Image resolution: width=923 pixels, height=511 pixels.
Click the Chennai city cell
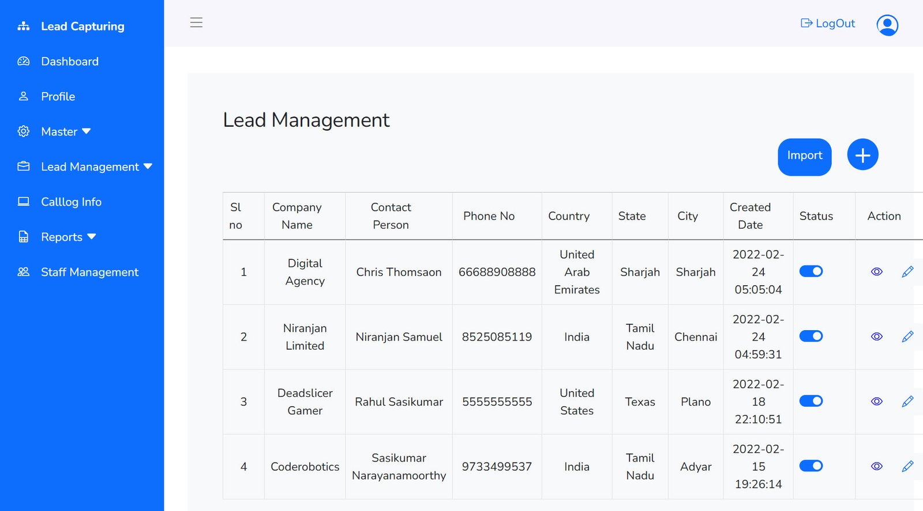(x=696, y=336)
